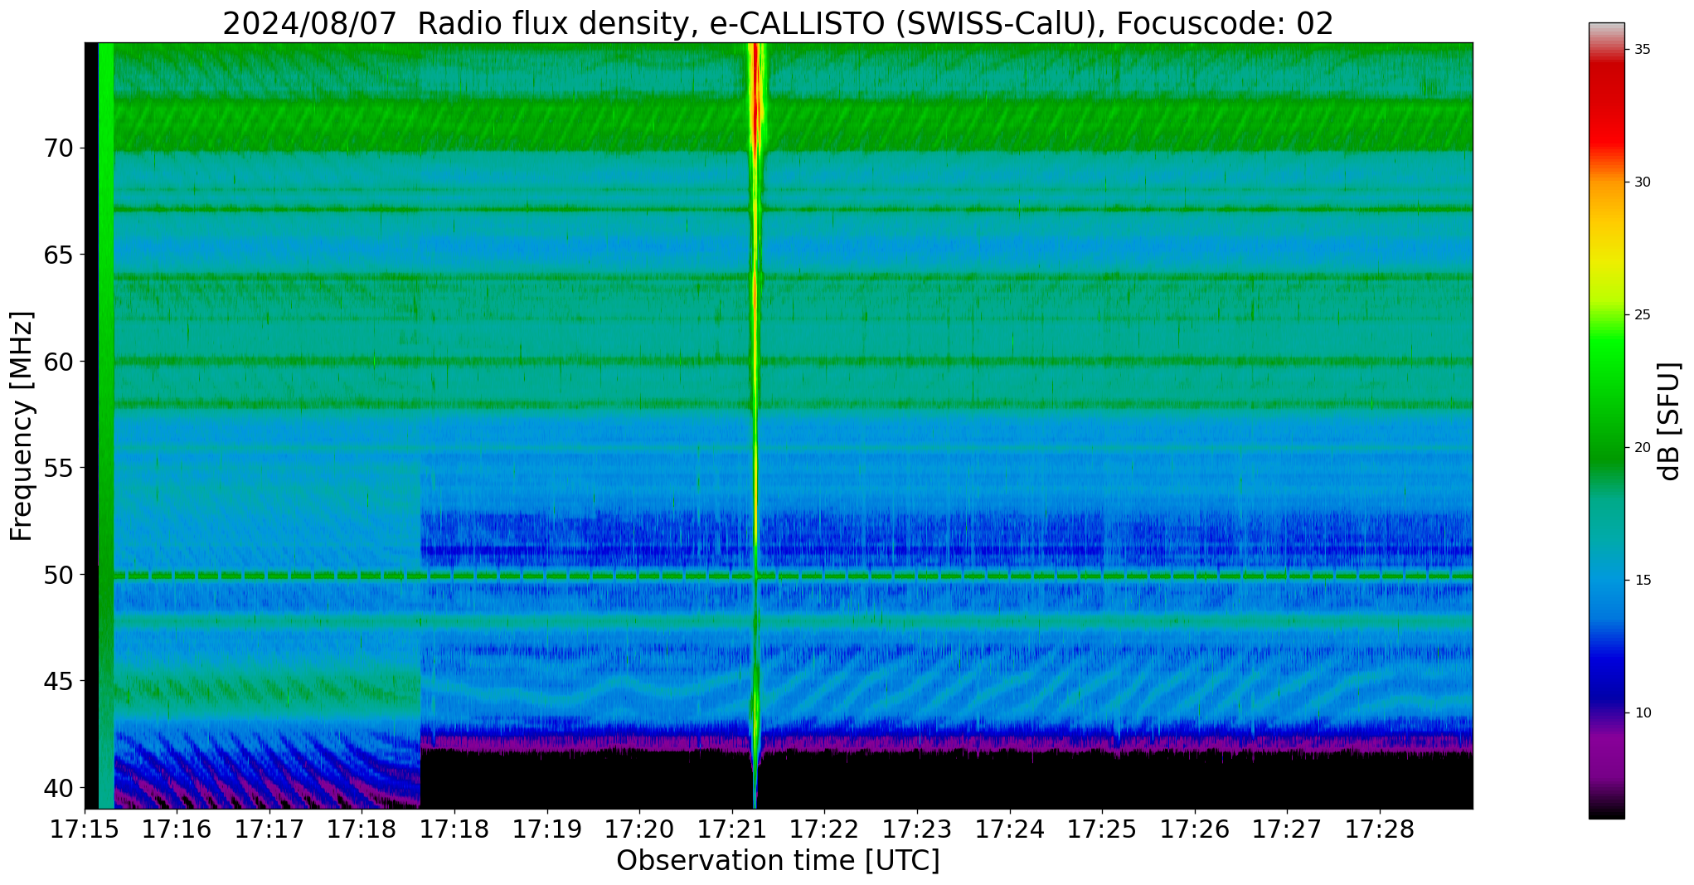Click the 17:25 time tick label
The image size is (1694, 885).
[x=1102, y=829]
